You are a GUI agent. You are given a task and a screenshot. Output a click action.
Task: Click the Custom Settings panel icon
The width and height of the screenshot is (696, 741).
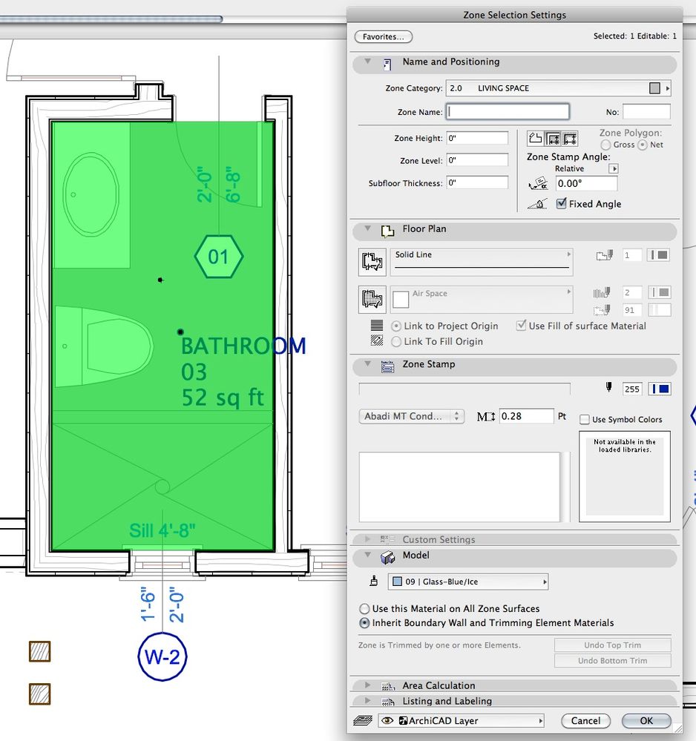click(387, 539)
